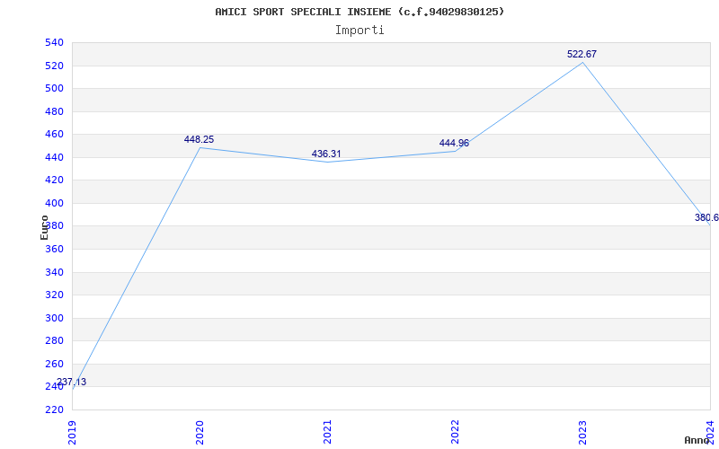
Task: Click the 2020 x-axis label
Action: [200, 433]
